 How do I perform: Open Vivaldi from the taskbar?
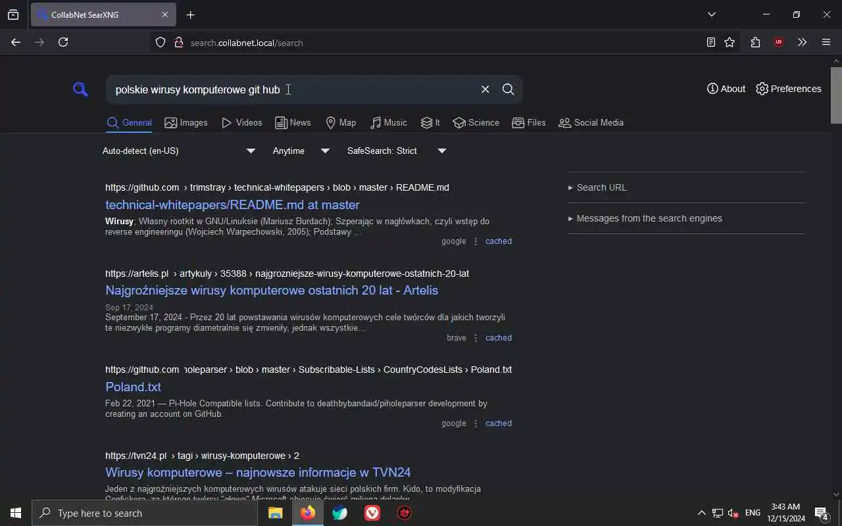tap(372, 513)
